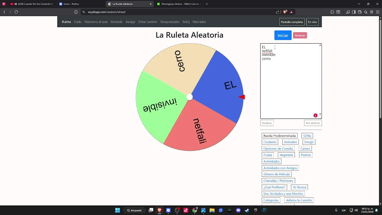Image resolution: width=382 pixels, height=215 pixels.
Task: Select Opciones de Comida preset
Action: point(278,149)
